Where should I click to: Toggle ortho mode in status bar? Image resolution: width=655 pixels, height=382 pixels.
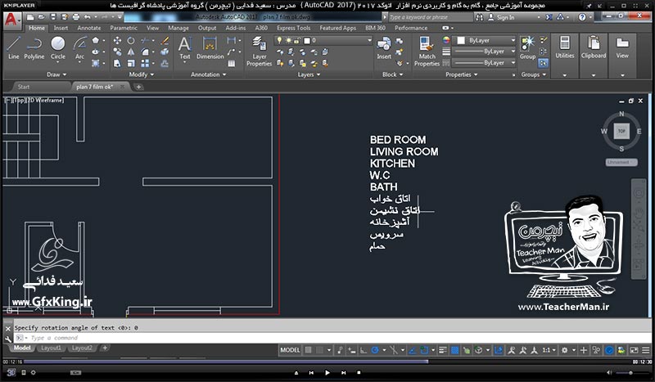[364, 350]
